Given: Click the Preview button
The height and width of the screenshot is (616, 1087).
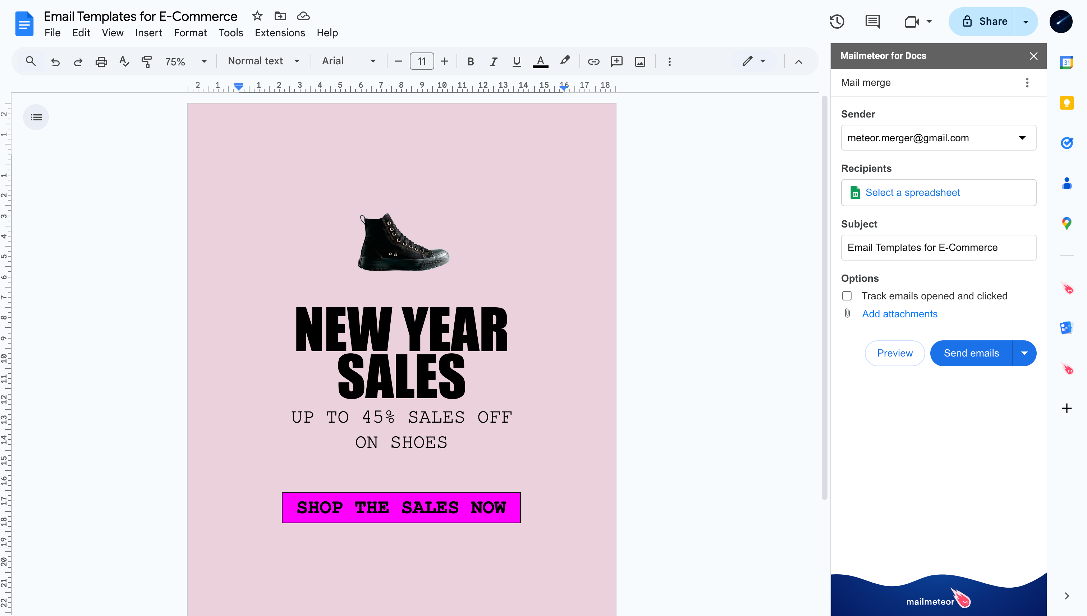Looking at the screenshot, I should click(x=894, y=353).
